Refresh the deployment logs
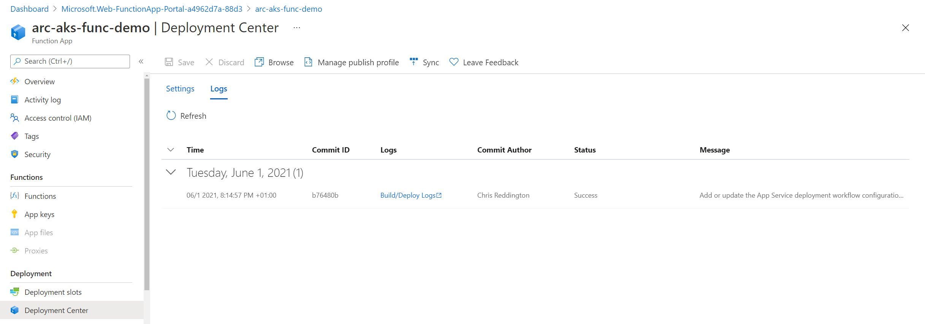The height and width of the screenshot is (324, 925). point(186,116)
